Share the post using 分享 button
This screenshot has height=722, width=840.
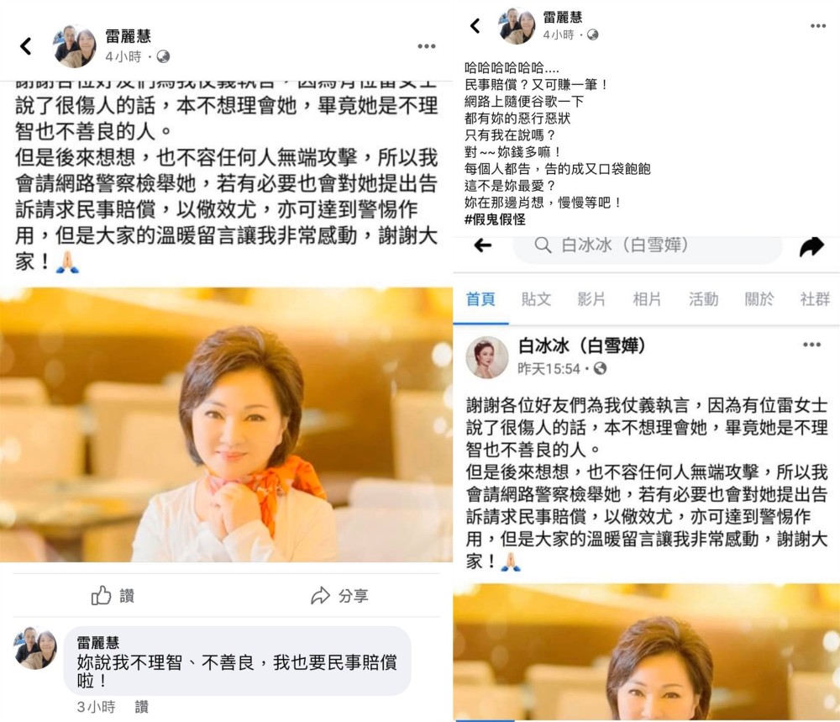[339, 595]
